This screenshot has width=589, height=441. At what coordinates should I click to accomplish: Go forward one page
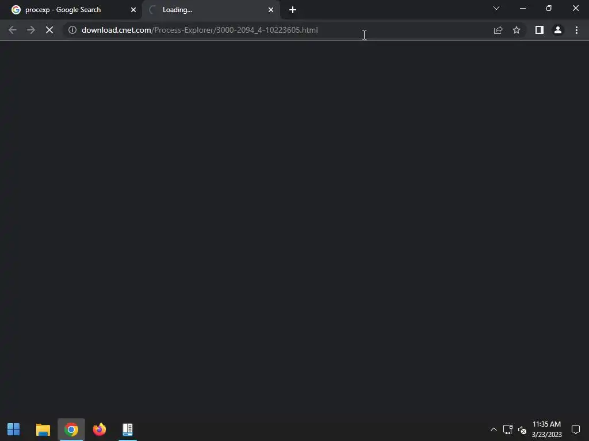[31, 30]
